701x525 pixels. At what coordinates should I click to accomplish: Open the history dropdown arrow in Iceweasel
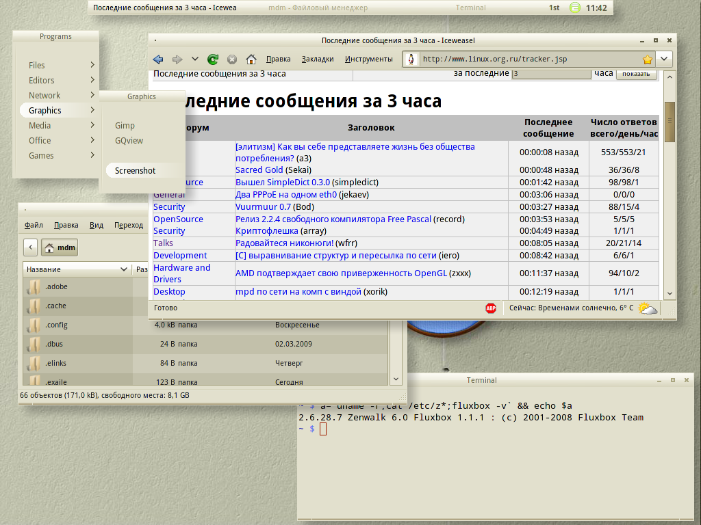pyautogui.click(x=195, y=59)
